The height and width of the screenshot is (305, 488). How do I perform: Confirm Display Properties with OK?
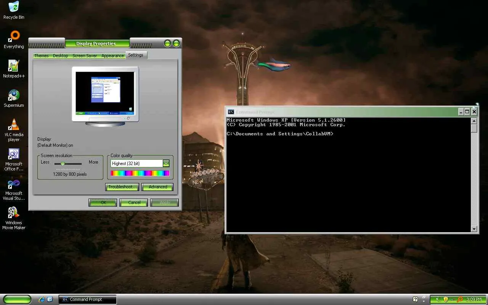(x=103, y=202)
